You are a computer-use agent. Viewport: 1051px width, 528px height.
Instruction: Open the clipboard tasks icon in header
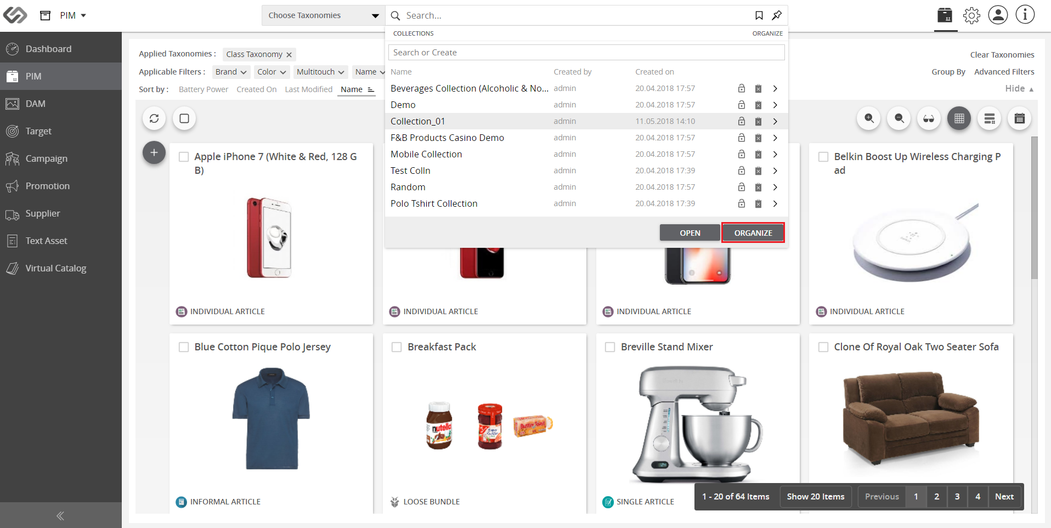(945, 15)
